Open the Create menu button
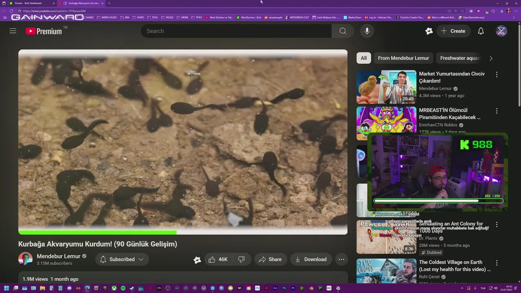521x293 pixels. [x=453, y=31]
